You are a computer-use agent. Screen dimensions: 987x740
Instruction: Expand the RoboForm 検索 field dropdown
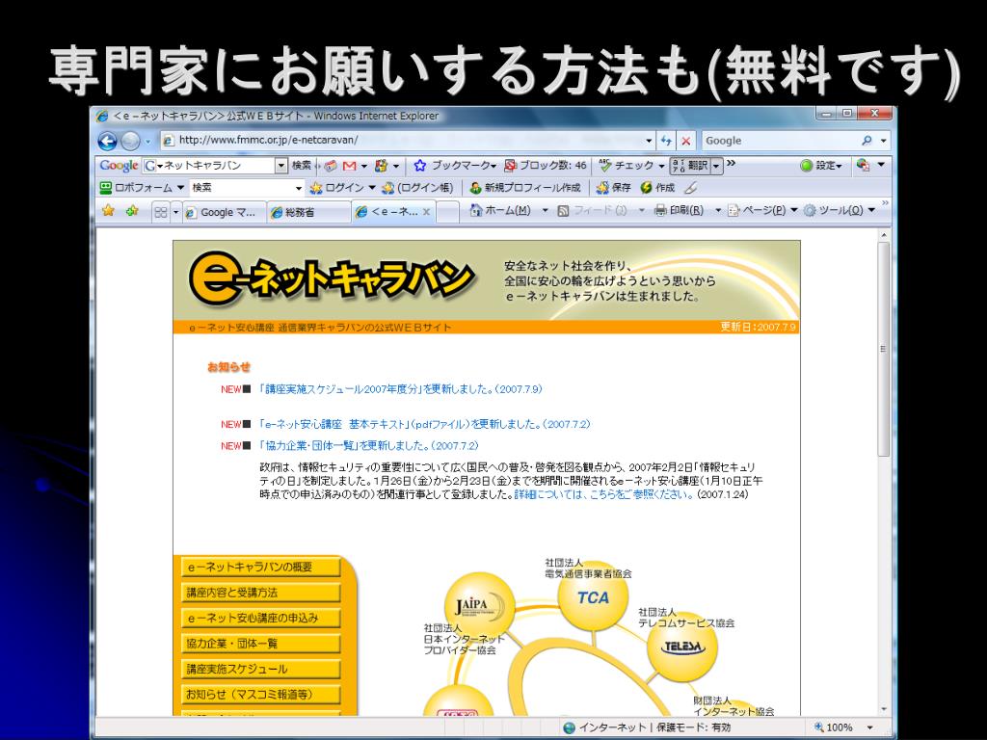point(299,188)
